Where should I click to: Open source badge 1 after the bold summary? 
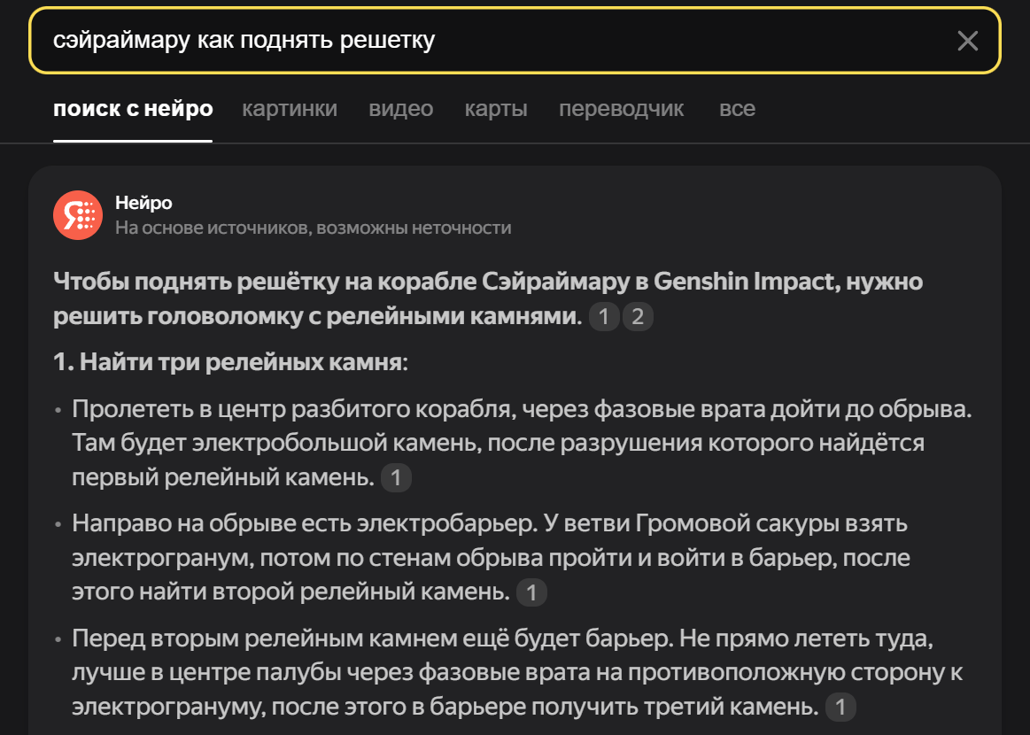point(603,317)
